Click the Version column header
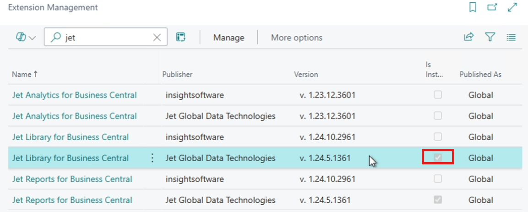528x212 pixels. click(x=306, y=74)
